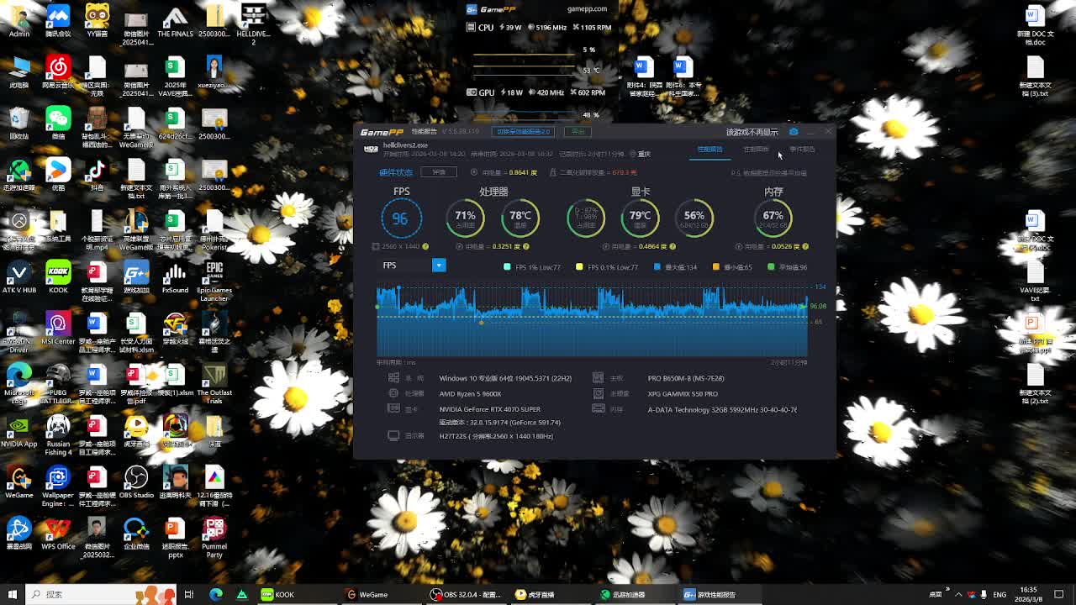Click the blue outlined switch-report-version button

pos(523,132)
